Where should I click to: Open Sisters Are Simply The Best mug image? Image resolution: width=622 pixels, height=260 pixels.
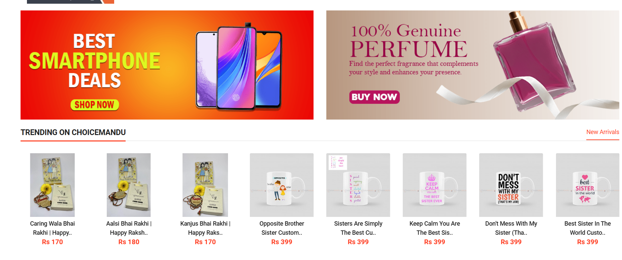point(358,185)
